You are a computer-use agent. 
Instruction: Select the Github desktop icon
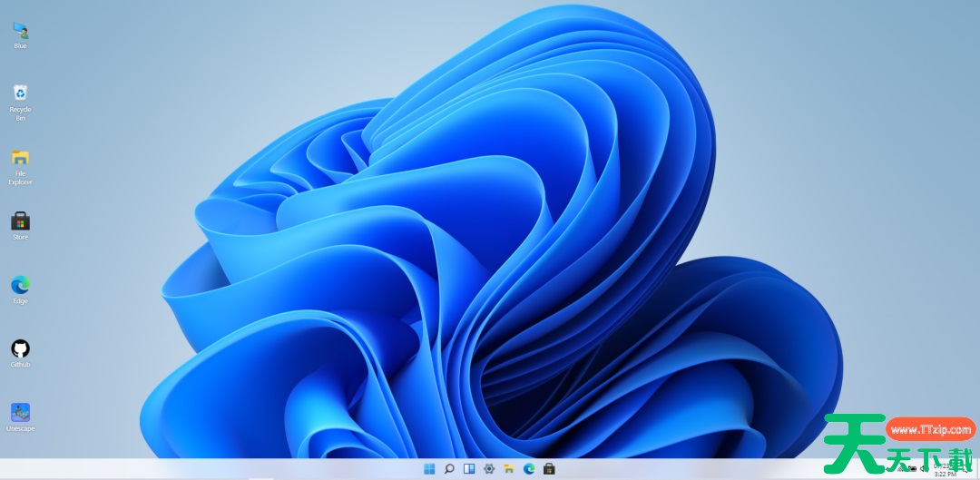(x=20, y=348)
